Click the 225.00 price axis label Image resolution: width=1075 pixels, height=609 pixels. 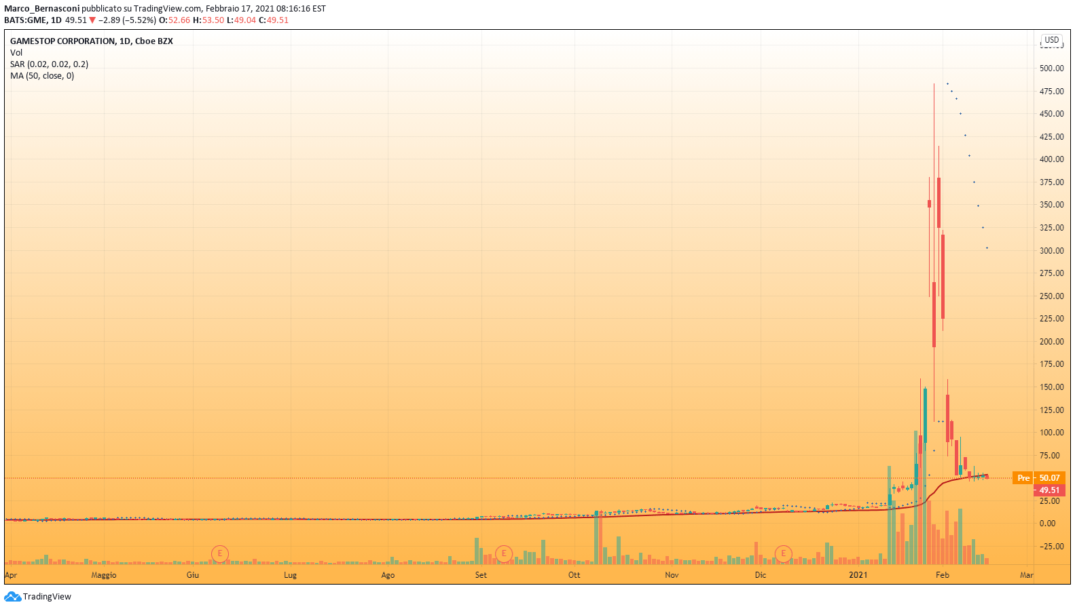coord(1052,319)
